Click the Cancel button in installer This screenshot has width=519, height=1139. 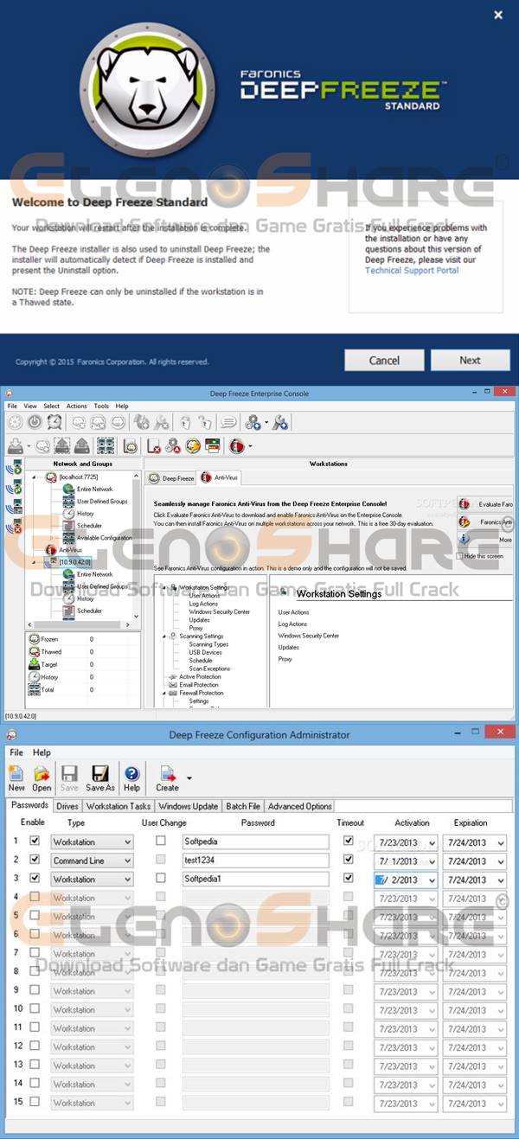384,361
